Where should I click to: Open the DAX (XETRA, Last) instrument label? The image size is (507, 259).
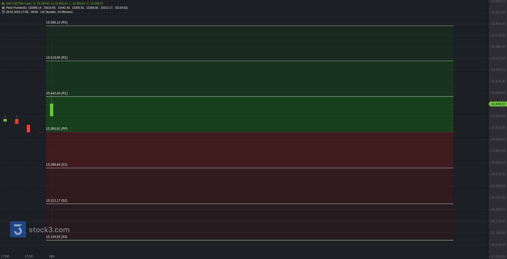(18, 3)
